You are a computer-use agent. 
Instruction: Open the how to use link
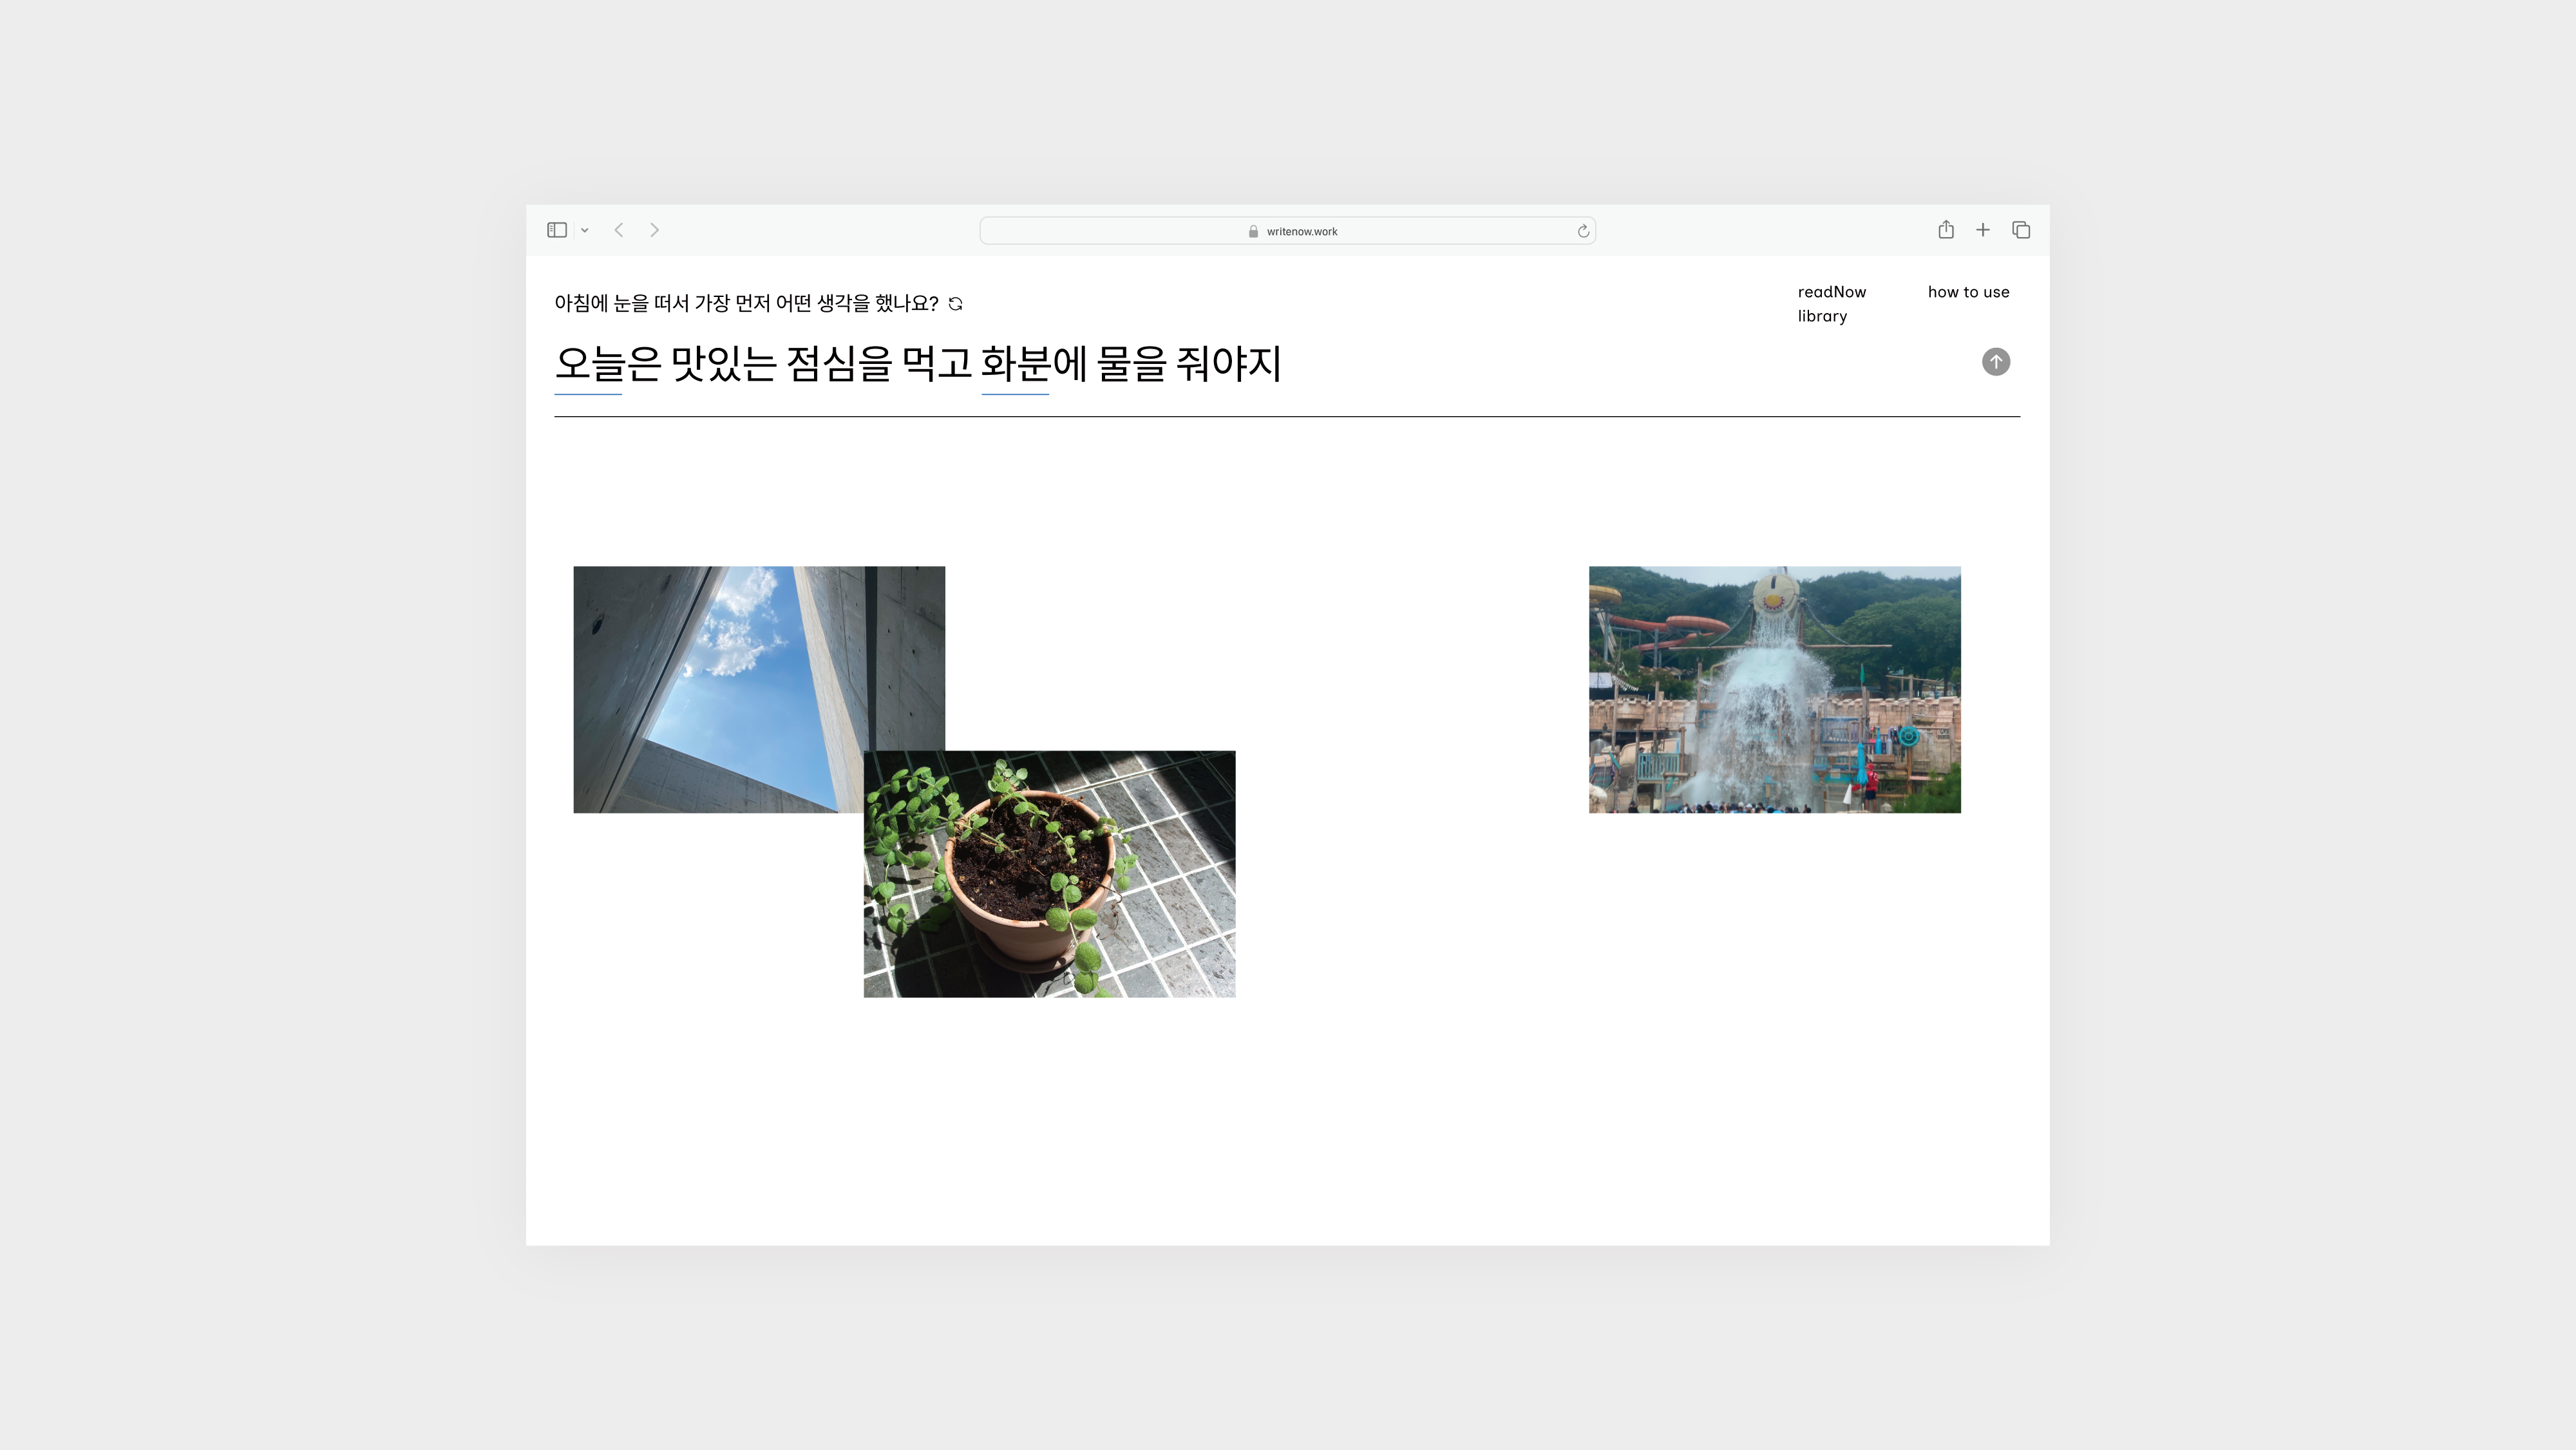(1968, 292)
